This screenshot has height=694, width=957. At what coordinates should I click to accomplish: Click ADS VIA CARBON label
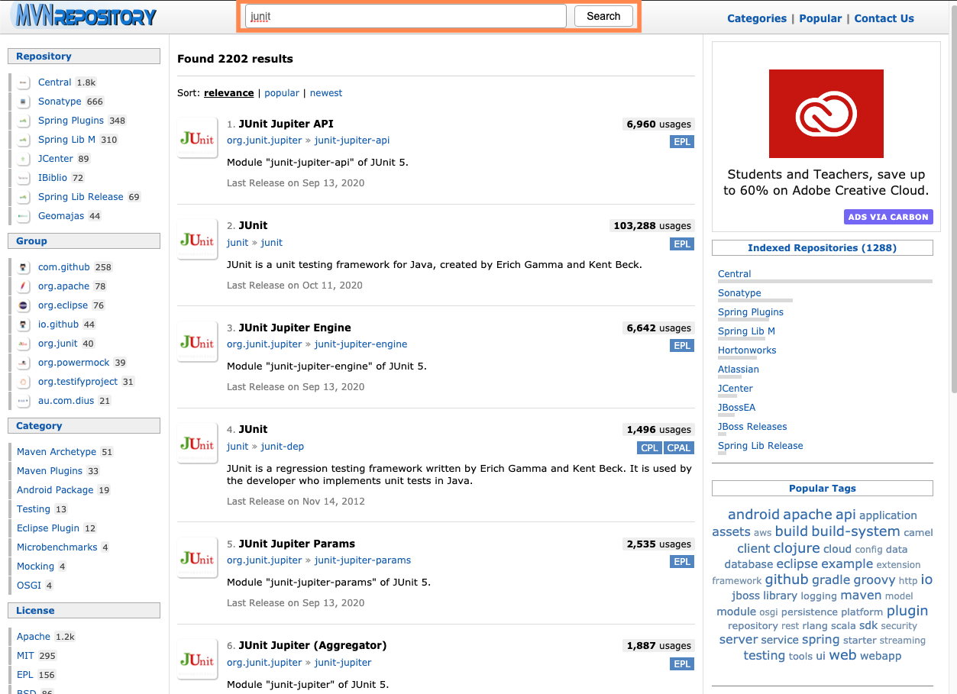click(x=888, y=217)
